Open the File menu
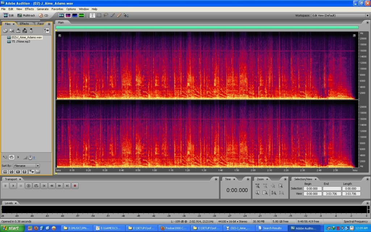The image size is (371, 232). pyautogui.click(x=3, y=9)
